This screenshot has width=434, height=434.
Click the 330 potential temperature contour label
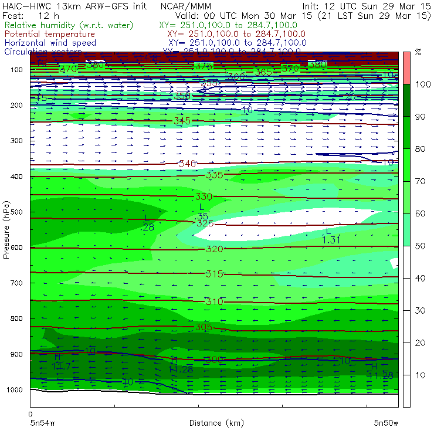click(204, 197)
